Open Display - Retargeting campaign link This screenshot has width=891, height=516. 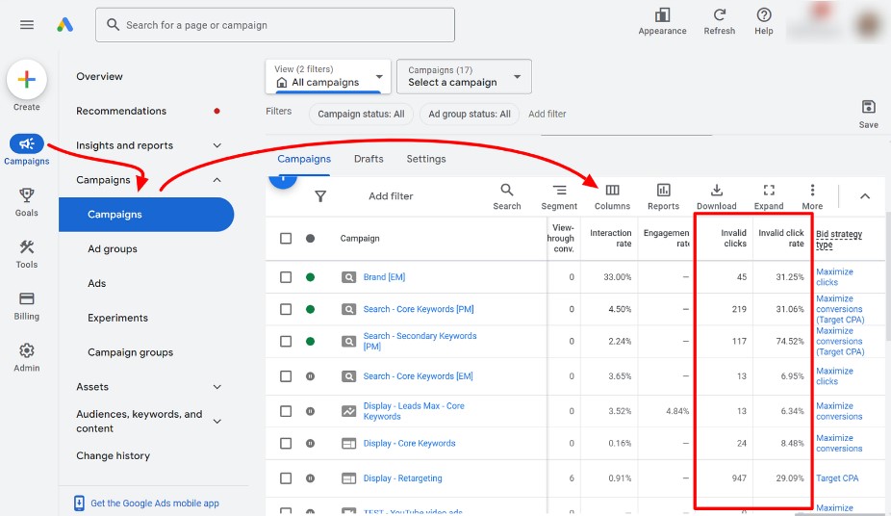402,478
